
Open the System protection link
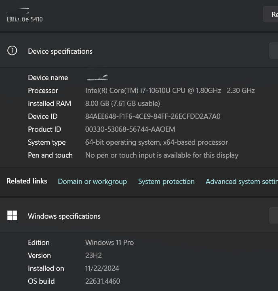[x=166, y=181]
